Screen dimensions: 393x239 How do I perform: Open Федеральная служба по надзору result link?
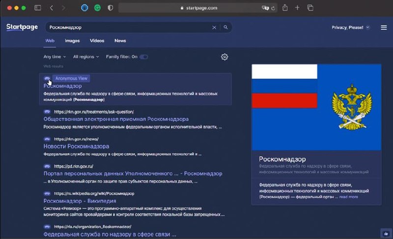(110, 234)
